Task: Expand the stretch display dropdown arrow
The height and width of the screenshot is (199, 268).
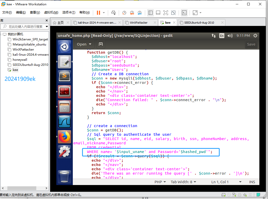Action: 200,13
